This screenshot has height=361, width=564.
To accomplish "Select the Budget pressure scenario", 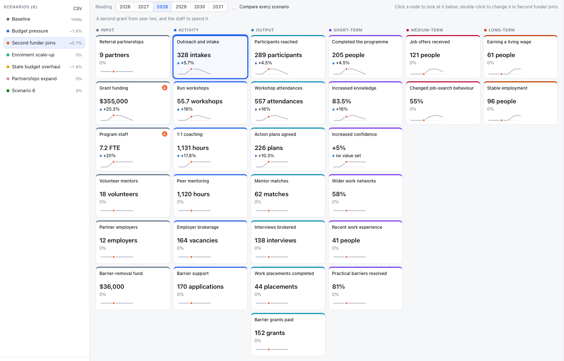I will click(x=44, y=31).
